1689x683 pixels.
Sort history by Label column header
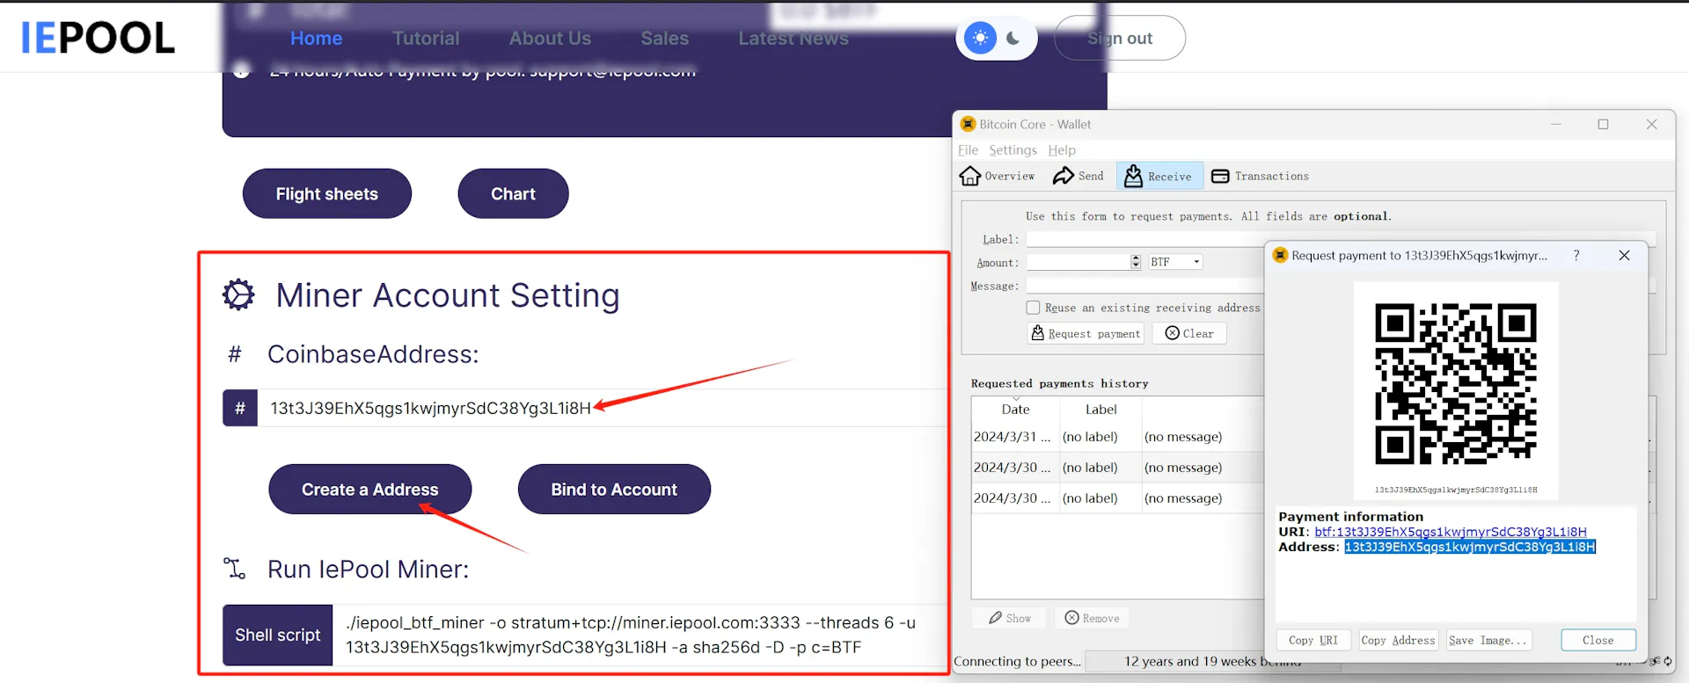(x=1100, y=410)
